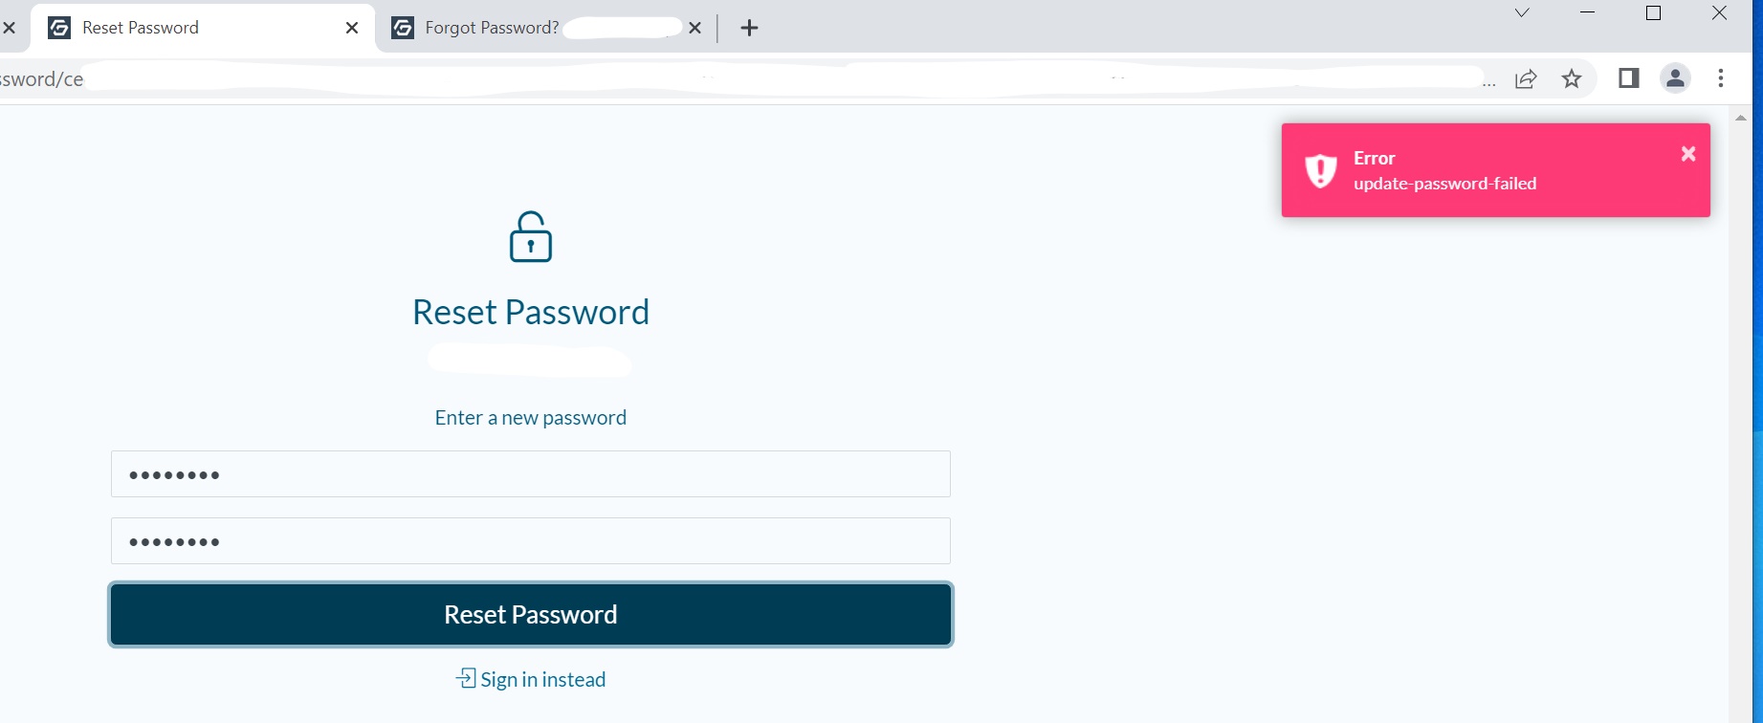Click the padlock icon above Reset Password
This screenshot has height=723, width=1763.
(530, 236)
